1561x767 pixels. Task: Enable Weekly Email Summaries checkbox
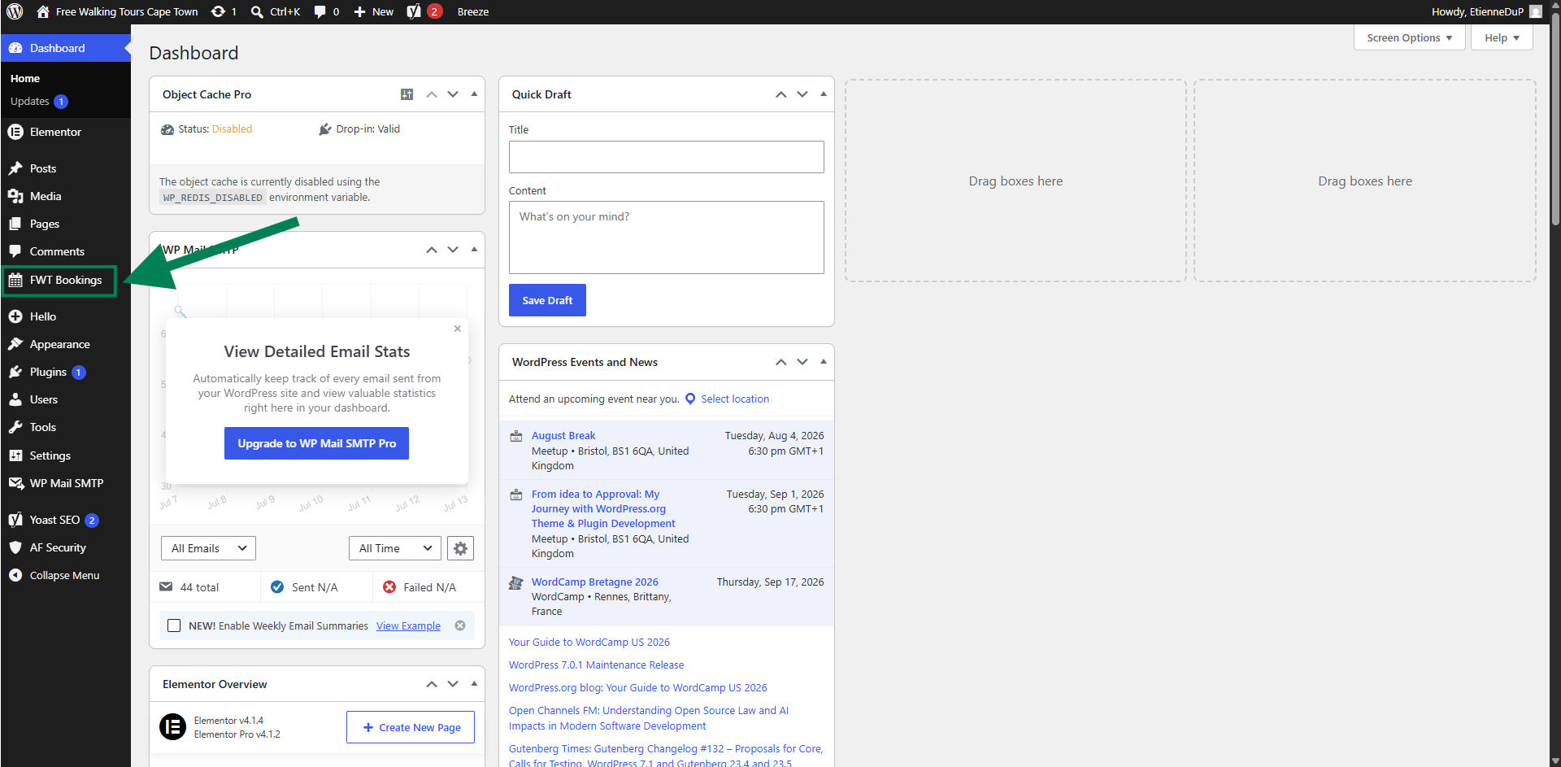(174, 625)
